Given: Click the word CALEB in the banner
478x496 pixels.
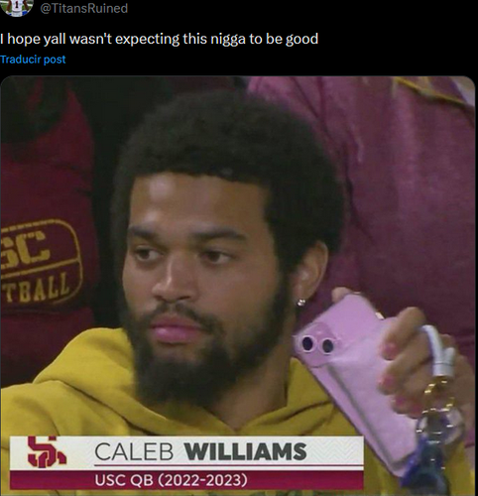Looking at the screenshot, I should pyautogui.click(x=134, y=451).
